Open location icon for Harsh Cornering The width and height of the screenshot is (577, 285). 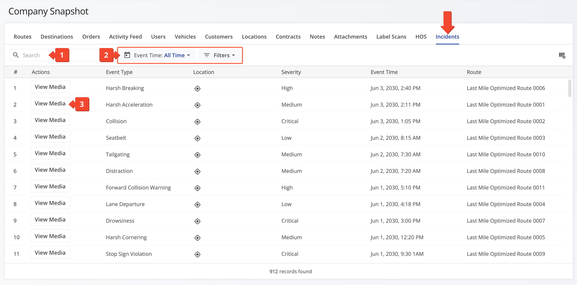(x=197, y=238)
